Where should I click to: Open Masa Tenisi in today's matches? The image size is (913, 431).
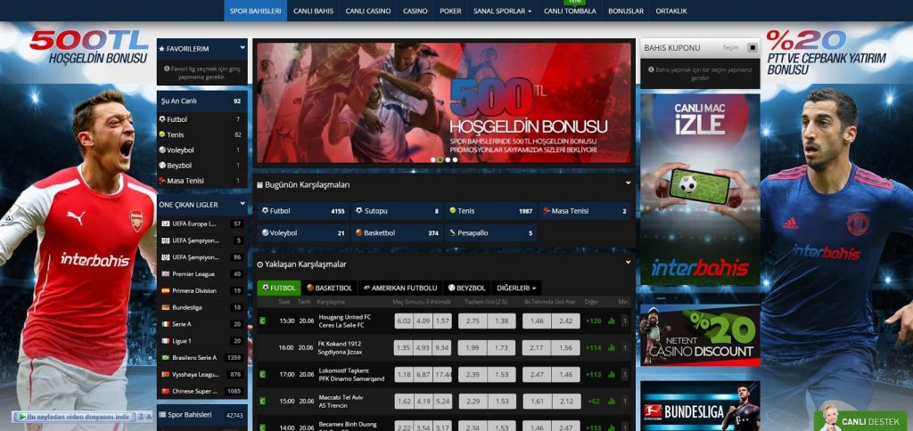click(x=585, y=210)
